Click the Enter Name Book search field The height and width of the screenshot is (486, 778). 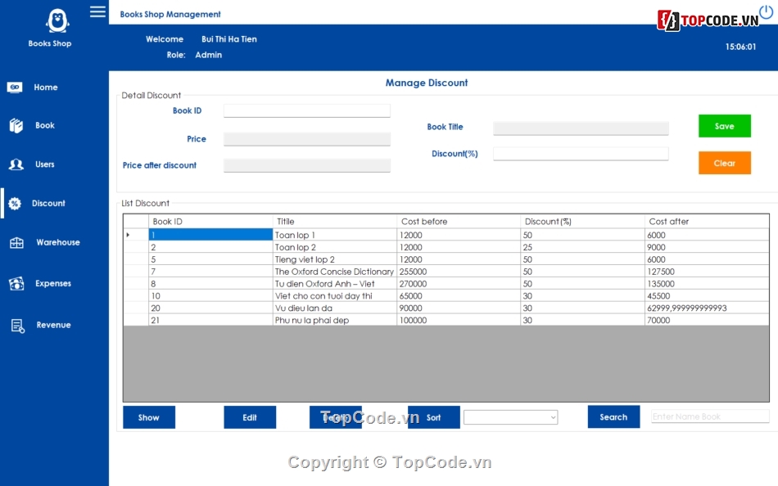710,416
